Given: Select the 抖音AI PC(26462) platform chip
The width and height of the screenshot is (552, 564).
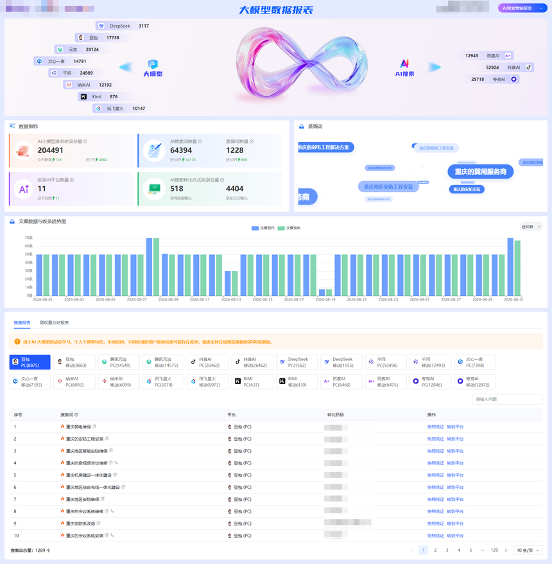Looking at the screenshot, I should [x=208, y=362].
